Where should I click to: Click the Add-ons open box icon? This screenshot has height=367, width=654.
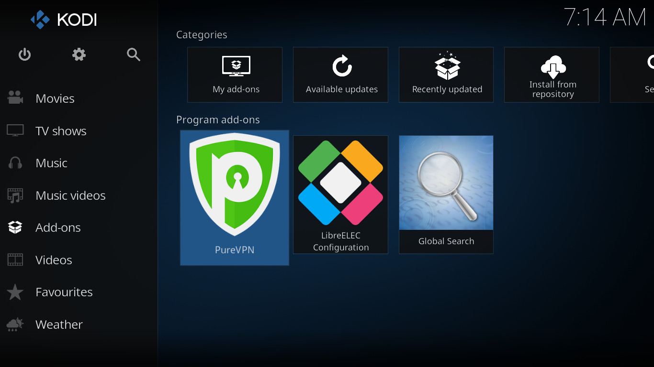click(x=15, y=227)
